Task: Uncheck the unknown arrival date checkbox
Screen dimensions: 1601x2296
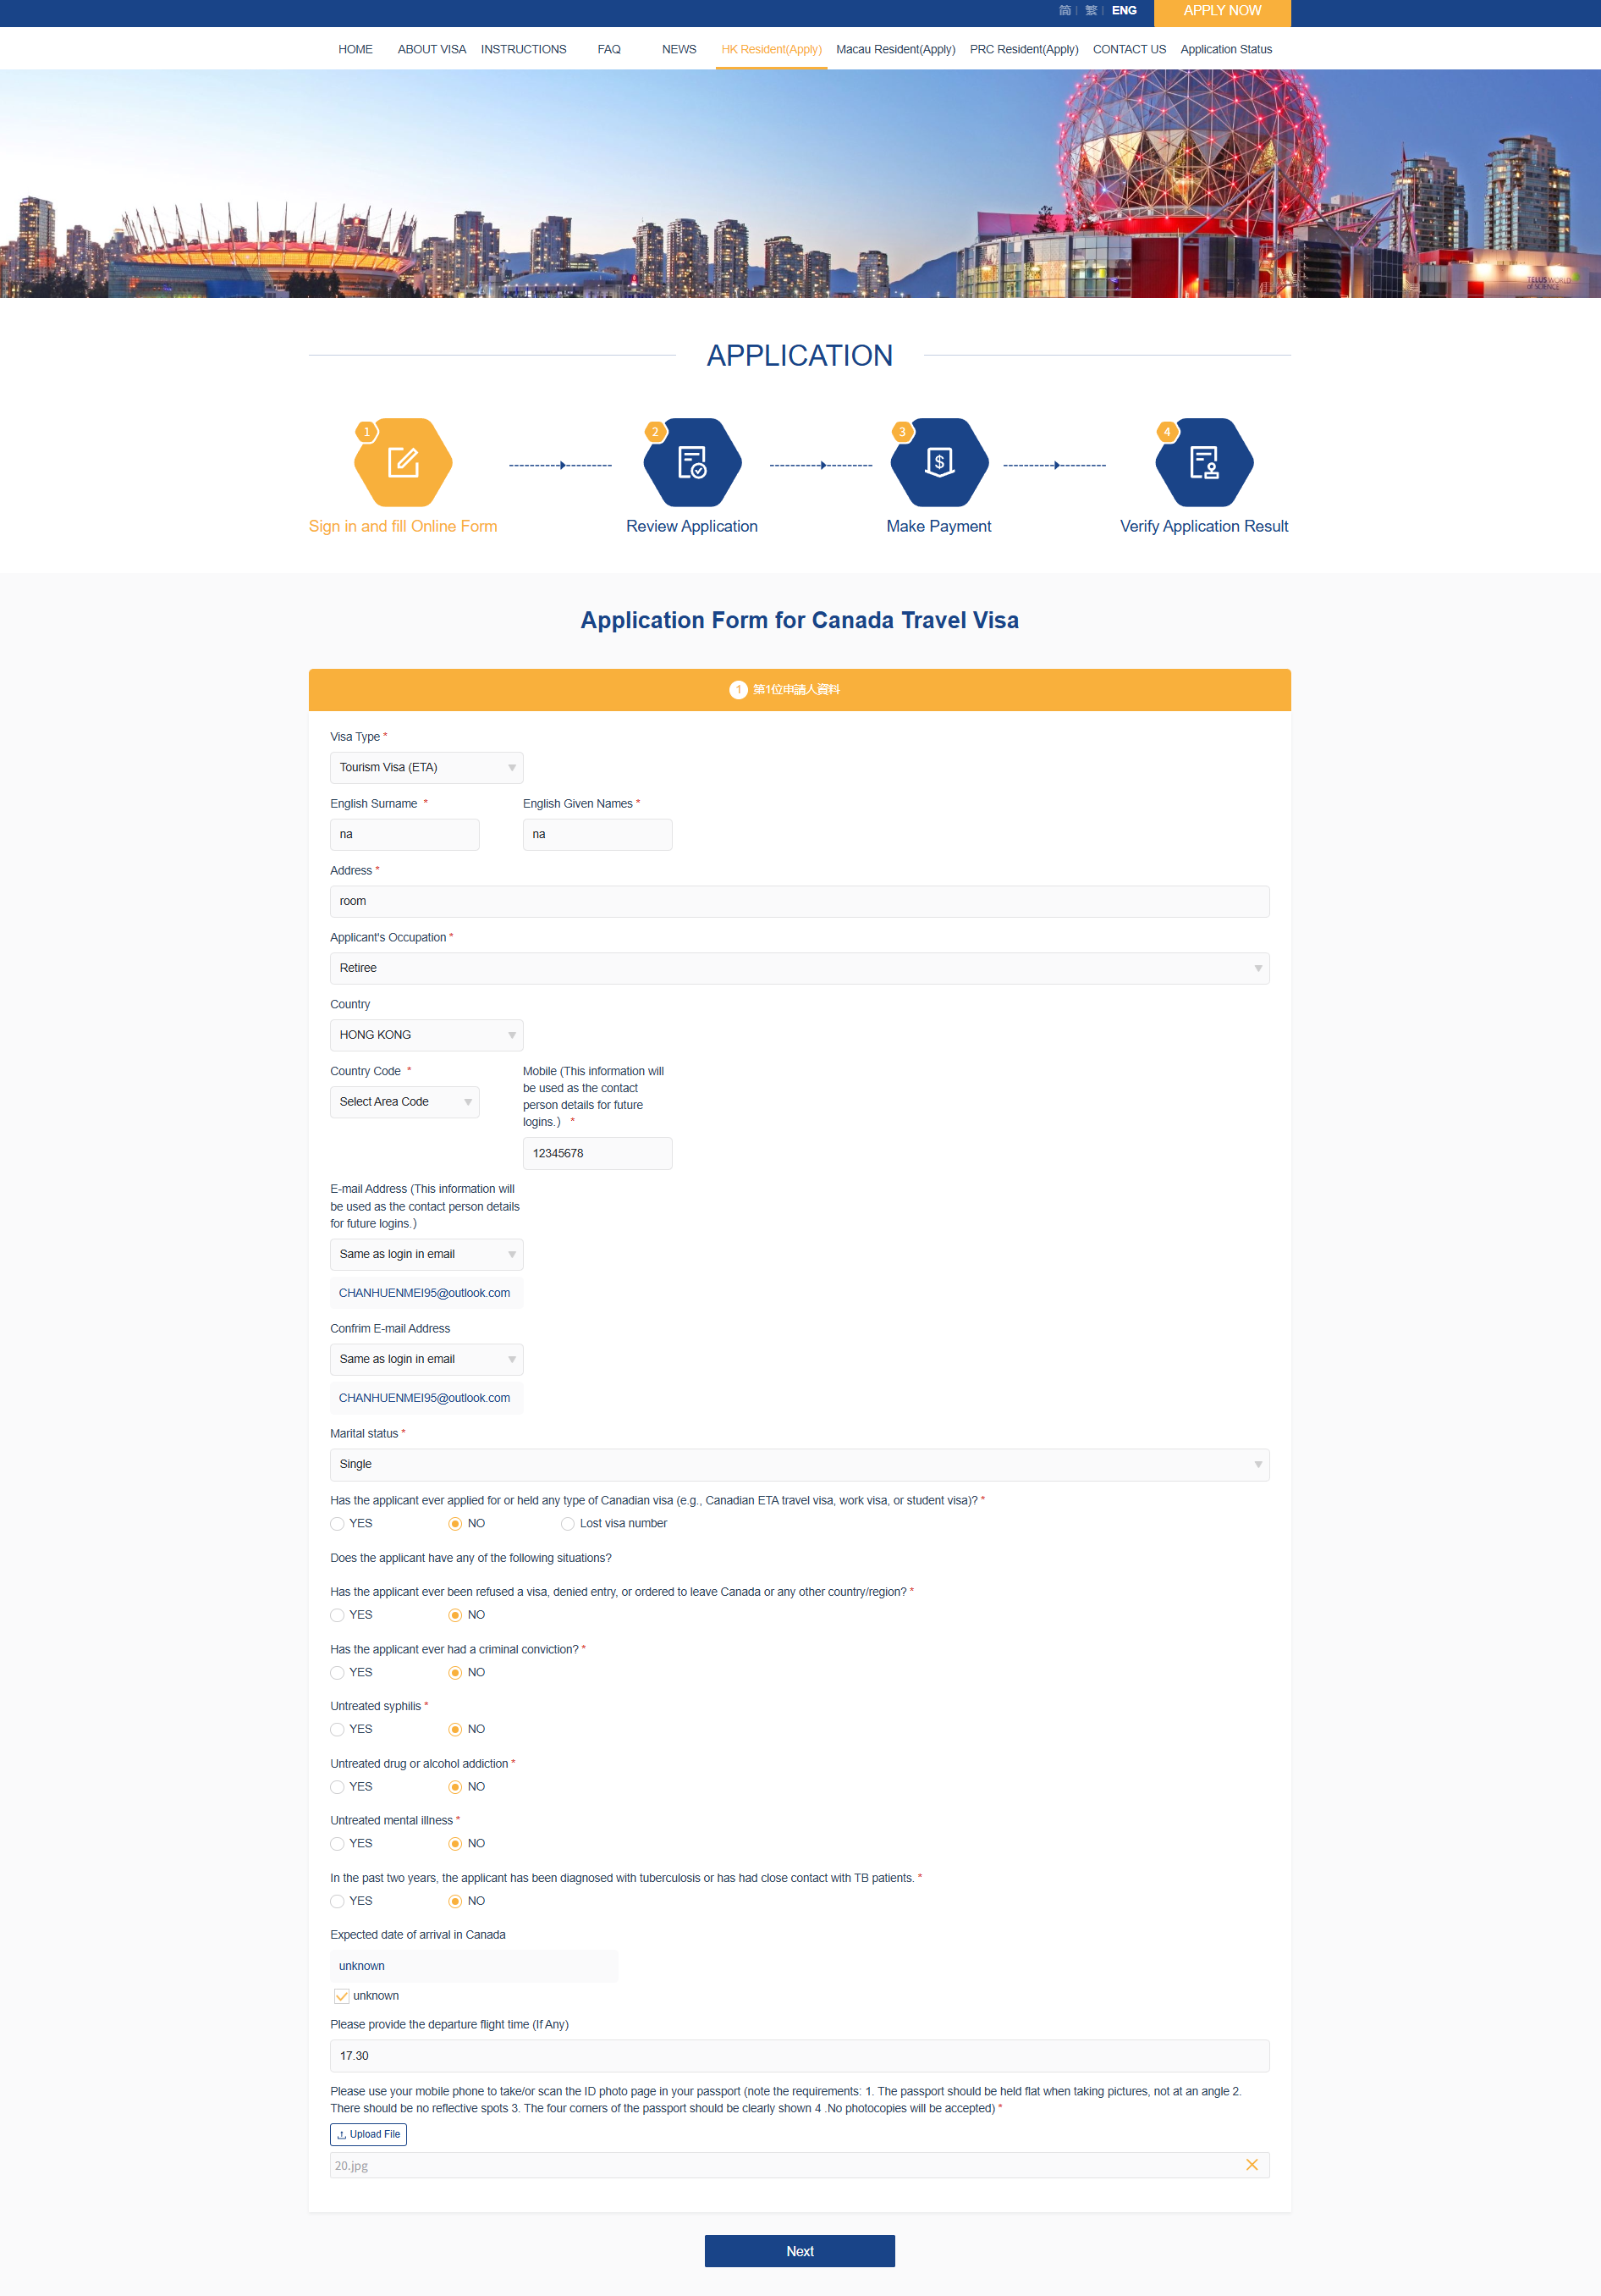Action: [x=342, y=1996]
